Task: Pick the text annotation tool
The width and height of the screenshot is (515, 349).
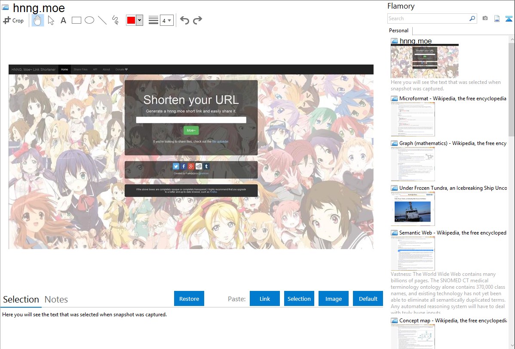Action: [63, 20]
